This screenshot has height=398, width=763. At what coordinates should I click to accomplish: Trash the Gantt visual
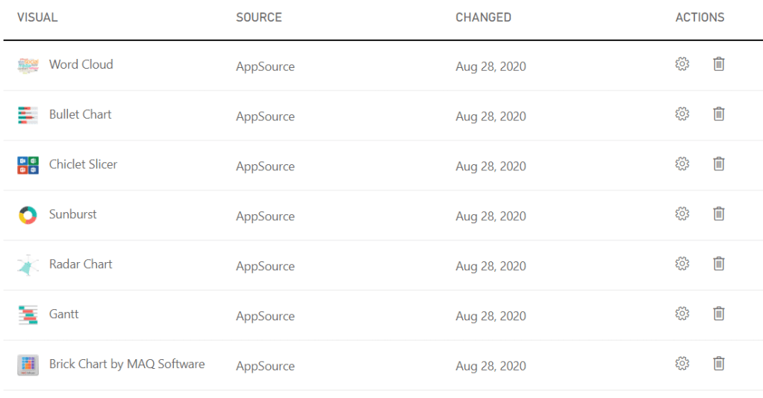pos(718,314)
